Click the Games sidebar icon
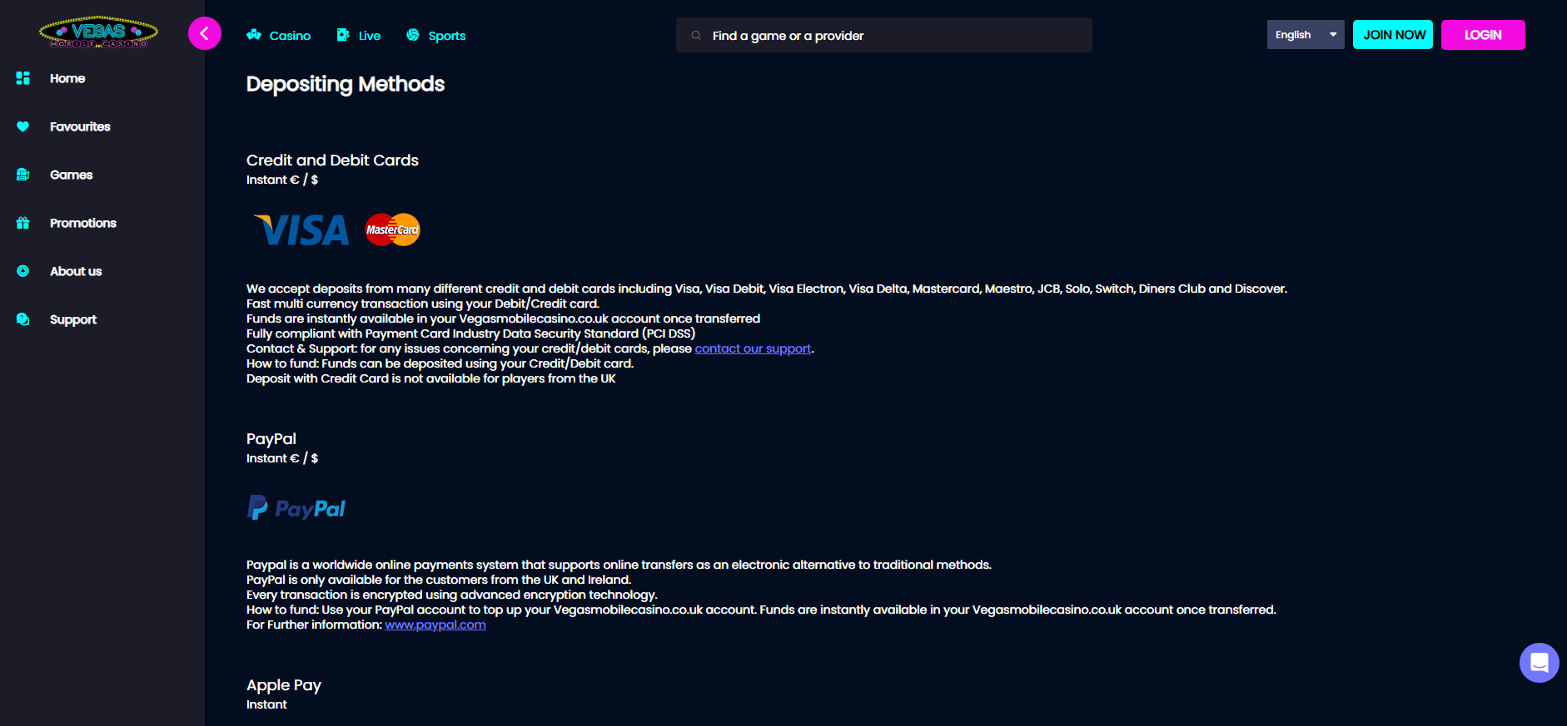This screenshot has height=726, width=1567. [23, 175]
